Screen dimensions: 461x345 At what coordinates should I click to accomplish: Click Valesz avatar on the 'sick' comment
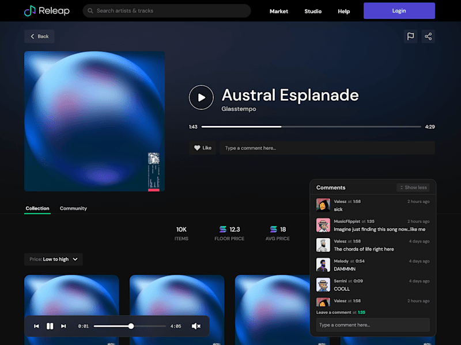[x=323, y=205]
